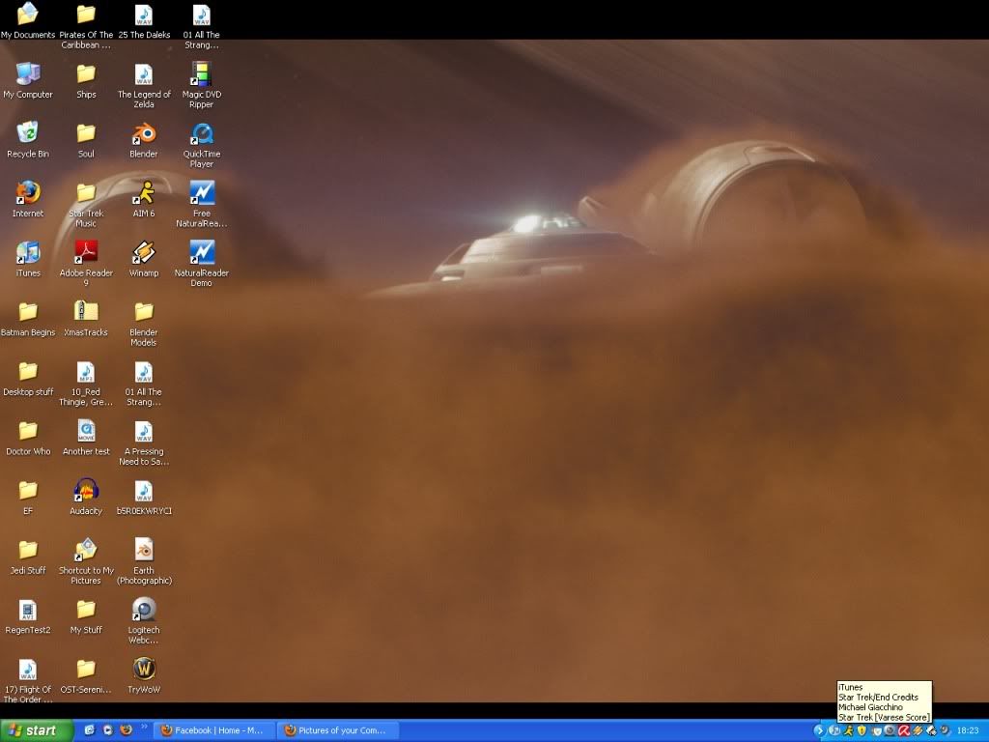Open the Logitech Webcam shortcut
The width and height of the screenshot is (989, 742).
144,610
